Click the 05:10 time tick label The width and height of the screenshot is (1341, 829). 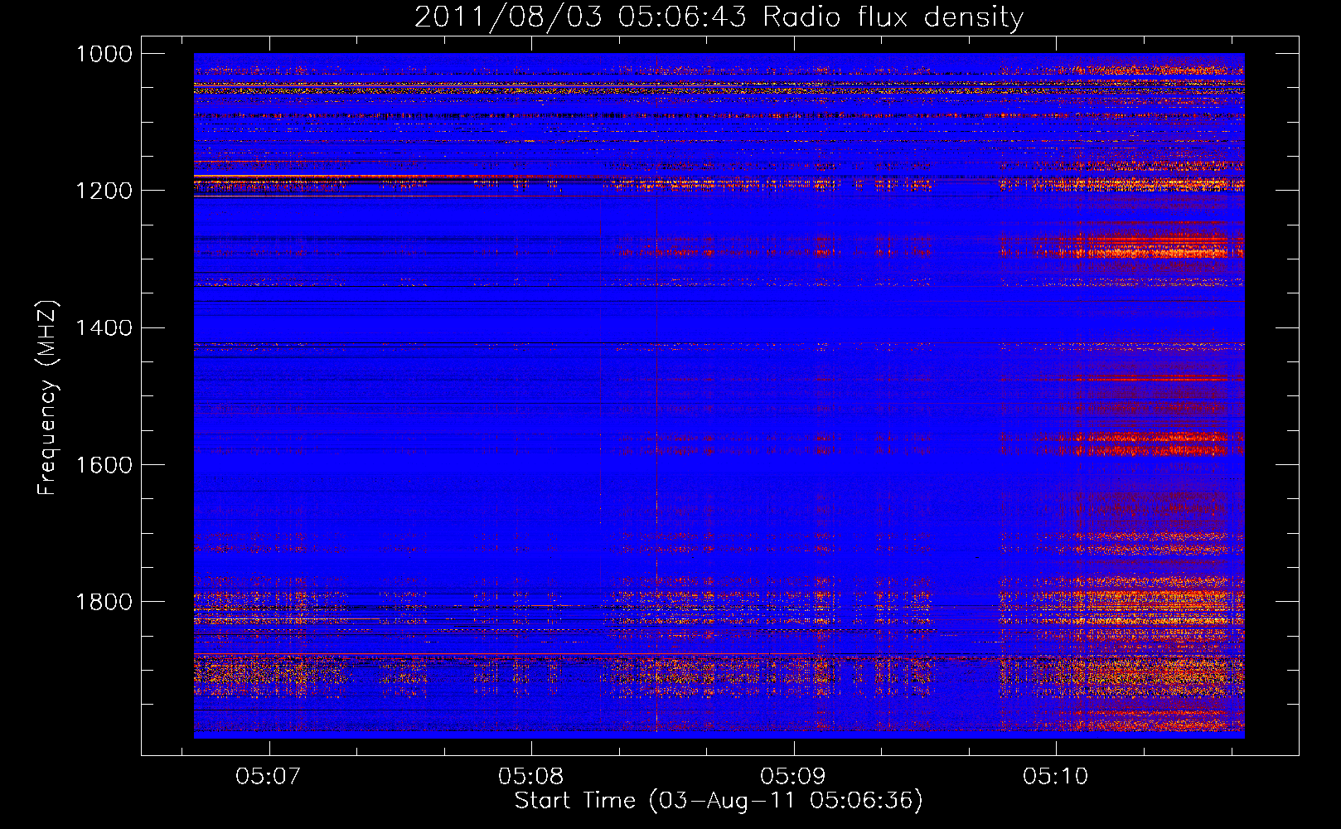1055,777
